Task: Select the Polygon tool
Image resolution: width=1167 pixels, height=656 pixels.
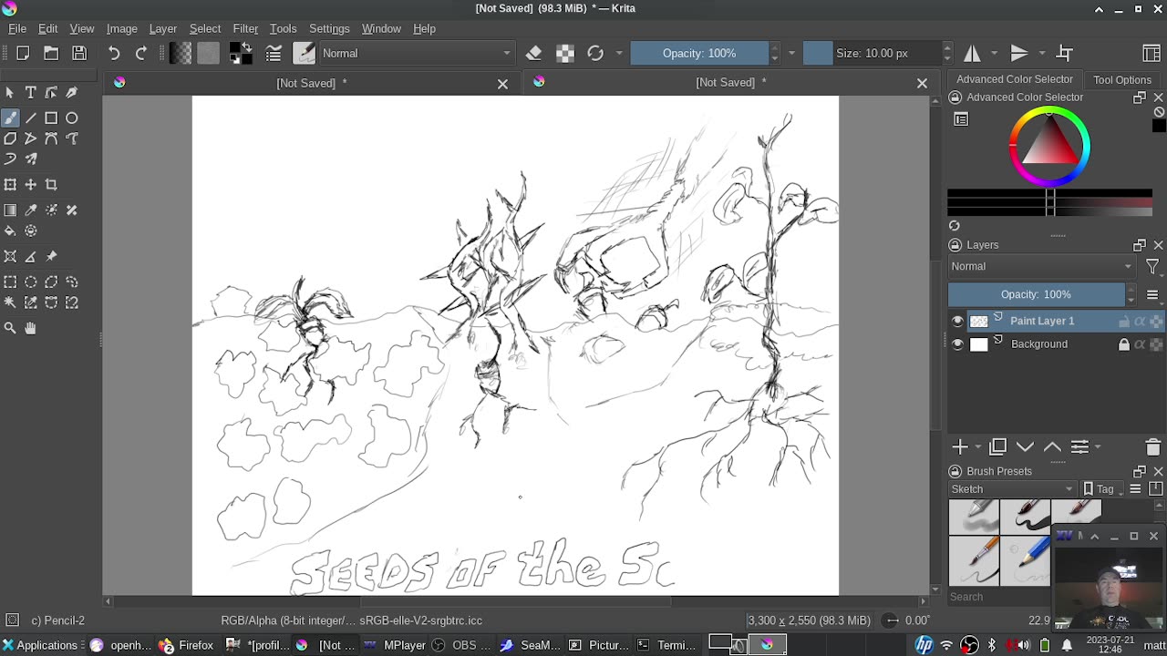Action: tap(10, 138)
